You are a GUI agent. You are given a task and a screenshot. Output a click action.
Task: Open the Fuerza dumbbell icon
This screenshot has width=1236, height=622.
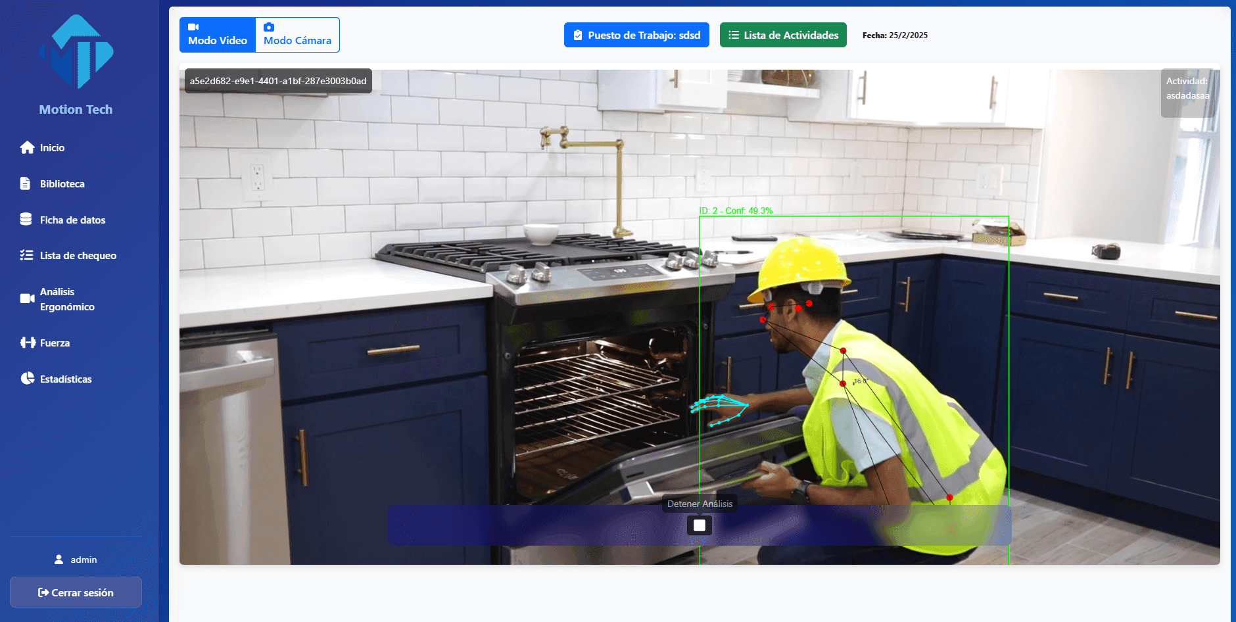28,343
